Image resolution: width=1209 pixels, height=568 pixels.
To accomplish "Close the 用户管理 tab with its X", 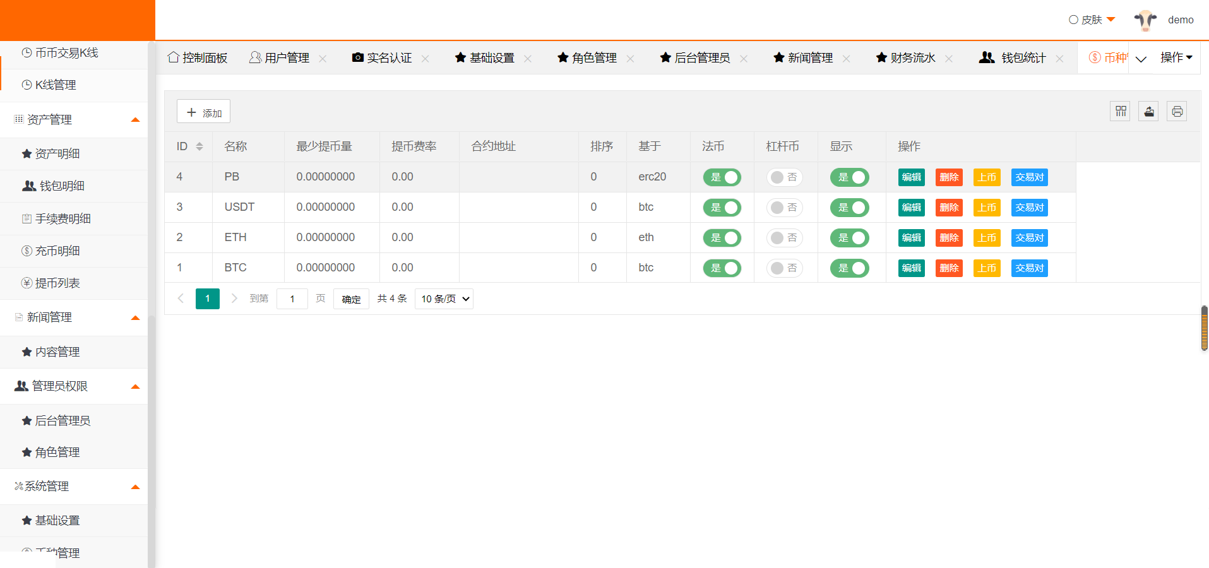I will pyautogui.click(x=323, y=59).
